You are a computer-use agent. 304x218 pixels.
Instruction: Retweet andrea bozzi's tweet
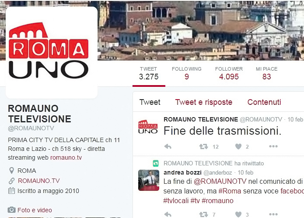pos(203,214)
